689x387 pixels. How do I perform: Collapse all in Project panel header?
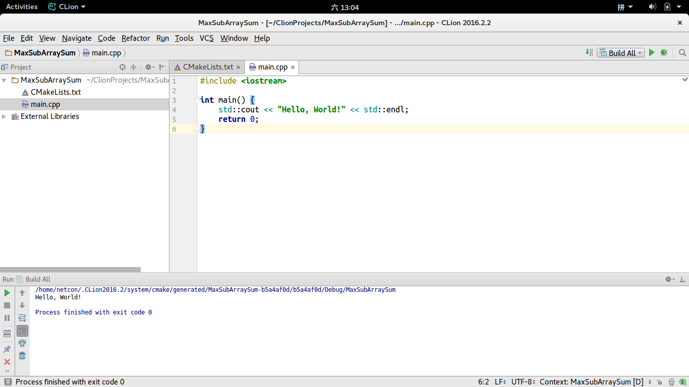pyautogui.click(x=134, y=67)
